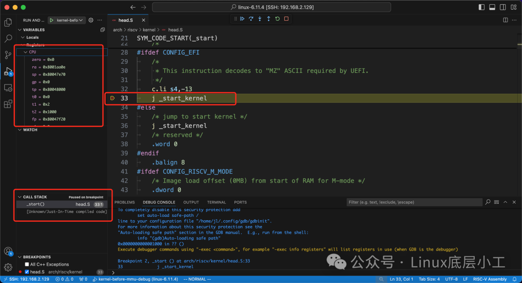Clear the debug console output icon

496,202
